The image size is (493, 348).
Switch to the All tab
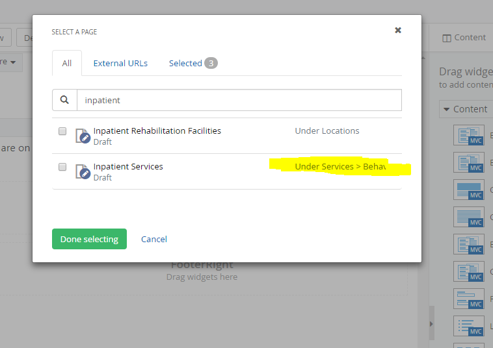66,63
